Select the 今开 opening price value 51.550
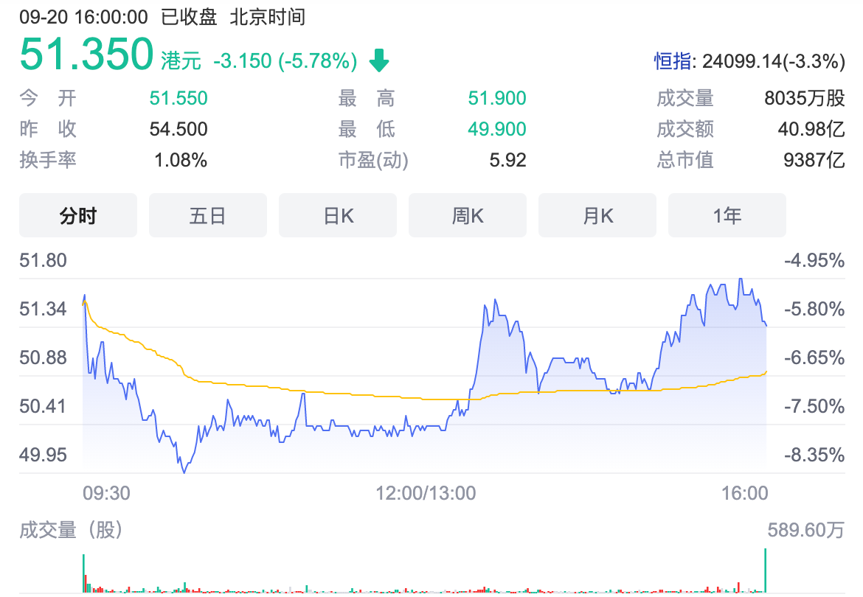The width and height of the screenshot is (863, 597). (178, 97)
